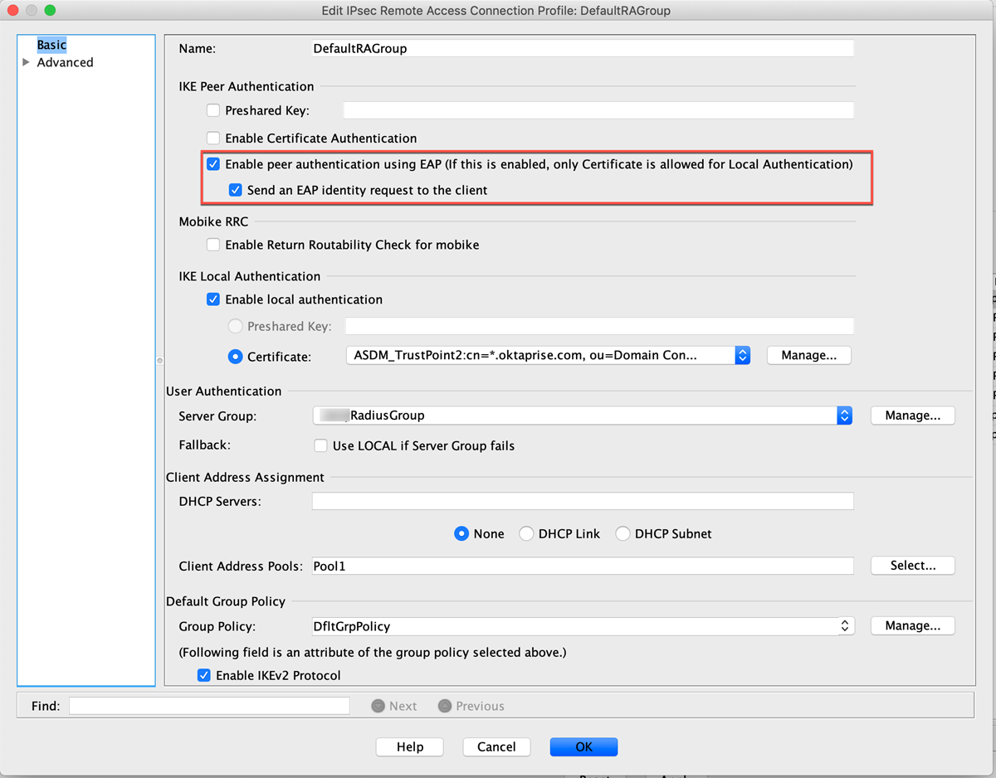Viewport: 996px width, 778px height.
Task: Click Manage button for Server Group
Action: 912,416
